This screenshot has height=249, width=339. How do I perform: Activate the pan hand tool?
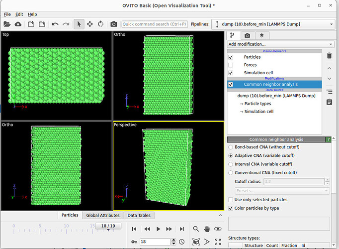click(207, 229)
